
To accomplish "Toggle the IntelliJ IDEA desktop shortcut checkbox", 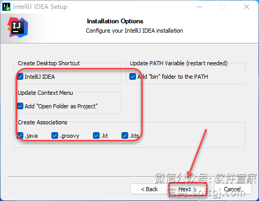I will (x=20, y=77).
